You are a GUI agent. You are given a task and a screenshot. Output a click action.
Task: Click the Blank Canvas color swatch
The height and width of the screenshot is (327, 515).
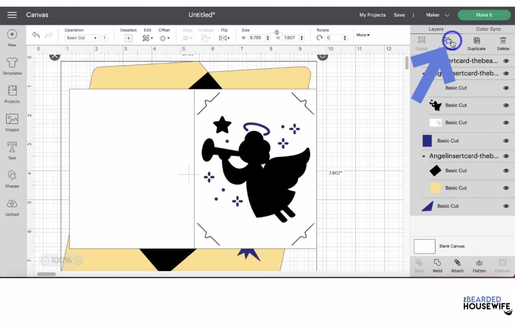coord(424,246)
